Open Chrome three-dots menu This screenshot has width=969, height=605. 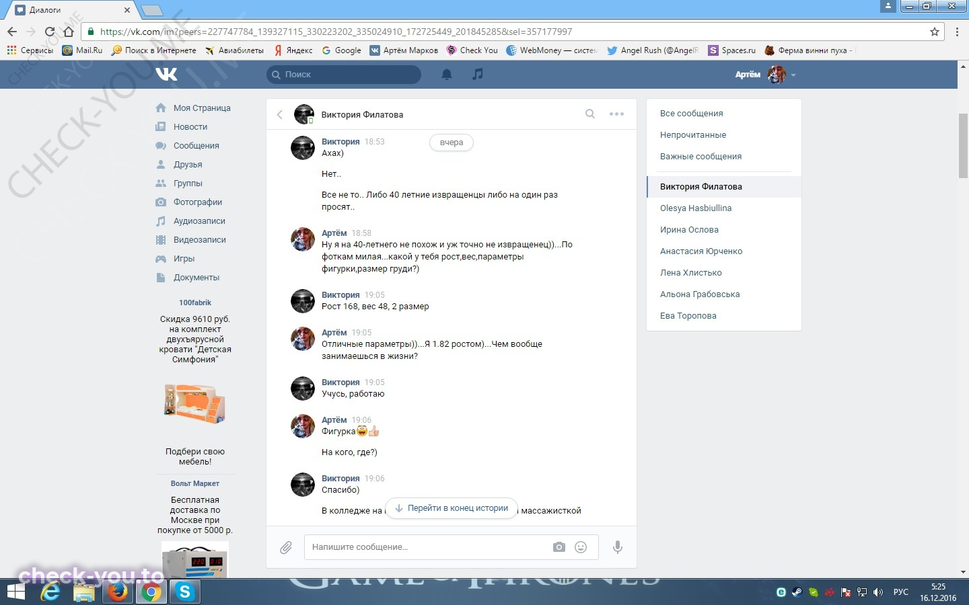pyautogui.click(x=957, y=32)
